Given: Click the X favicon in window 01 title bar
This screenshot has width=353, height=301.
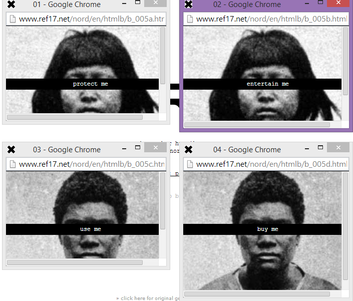Looking at the screenshot, I should pyautogui.click(x=11, y=5).
